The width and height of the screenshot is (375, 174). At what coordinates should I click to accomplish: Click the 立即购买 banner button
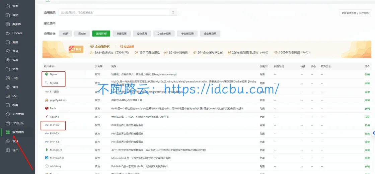point(76,49)
